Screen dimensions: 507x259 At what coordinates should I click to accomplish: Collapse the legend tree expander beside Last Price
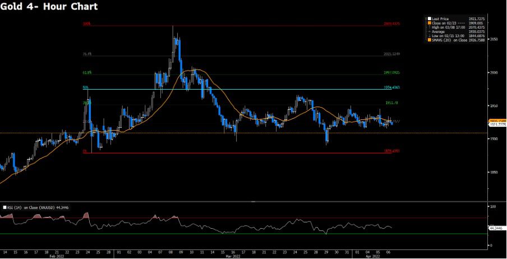pyautogui.click(x=427, y=19)
